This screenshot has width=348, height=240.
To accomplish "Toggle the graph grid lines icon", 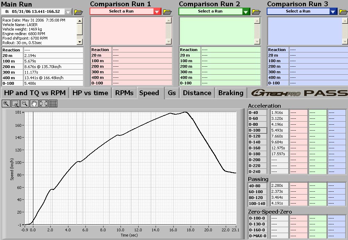I will (x=53, y=104).
